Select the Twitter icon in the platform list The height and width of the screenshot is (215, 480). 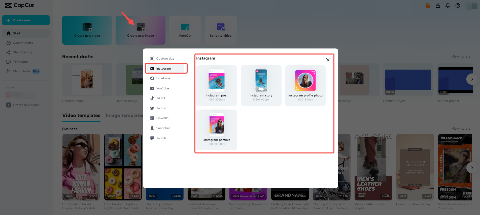[x=152, y=108]
